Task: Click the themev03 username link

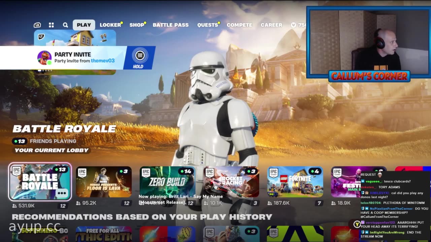Action: (x=103, y=61)
